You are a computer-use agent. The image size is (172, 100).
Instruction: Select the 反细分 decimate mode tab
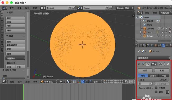click(x=153, y=76)
